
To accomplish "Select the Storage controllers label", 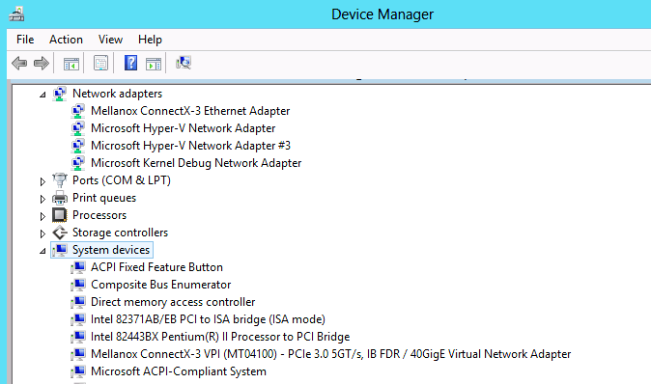I will (x=121, y=233).
